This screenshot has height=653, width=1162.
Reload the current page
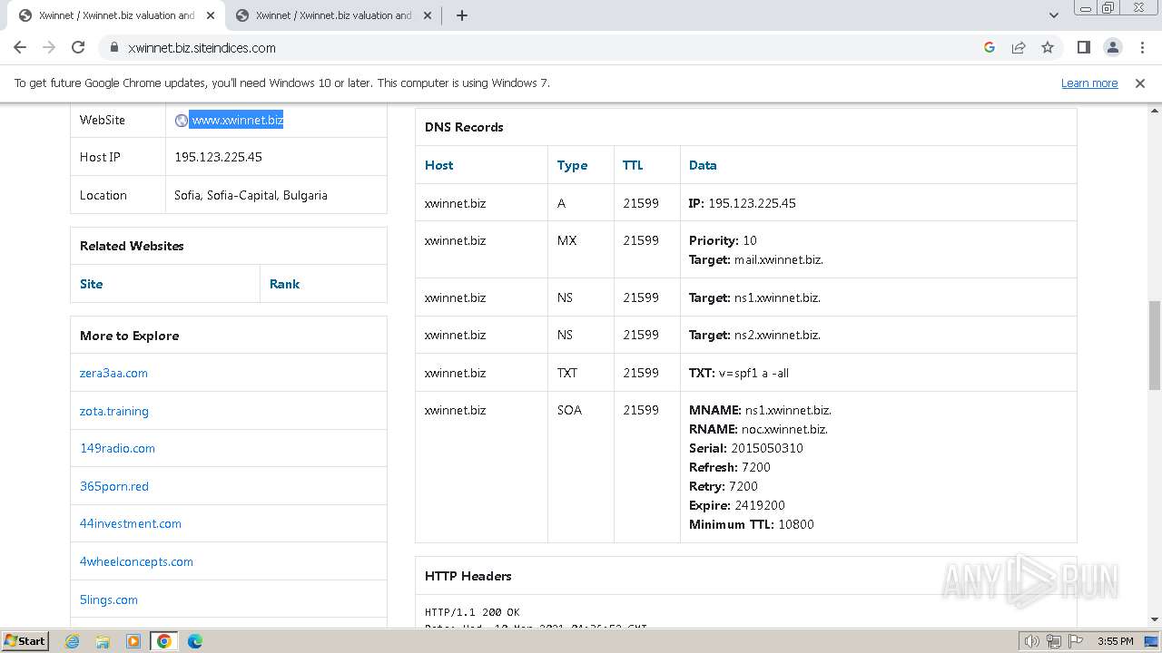click(78, 47)
